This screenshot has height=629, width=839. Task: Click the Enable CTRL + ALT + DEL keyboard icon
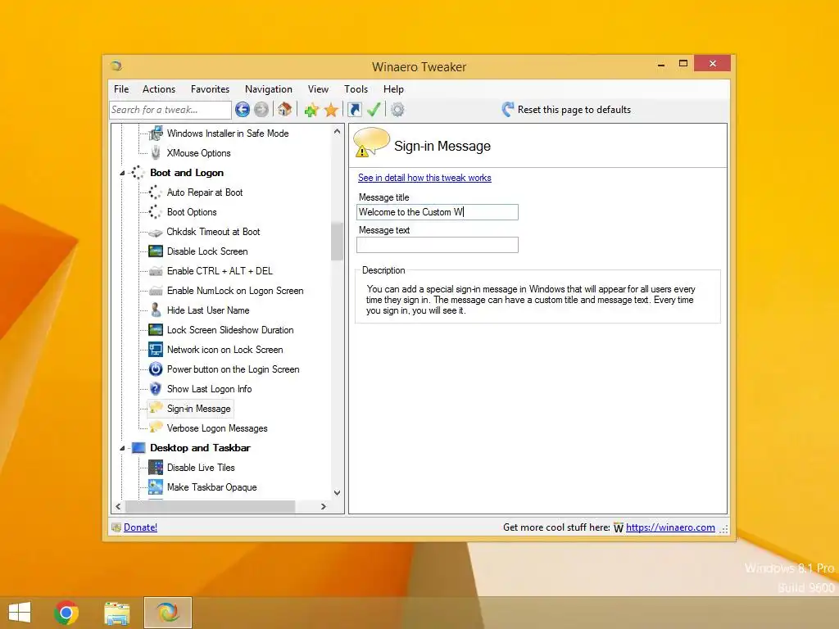(x=156, y=271)
